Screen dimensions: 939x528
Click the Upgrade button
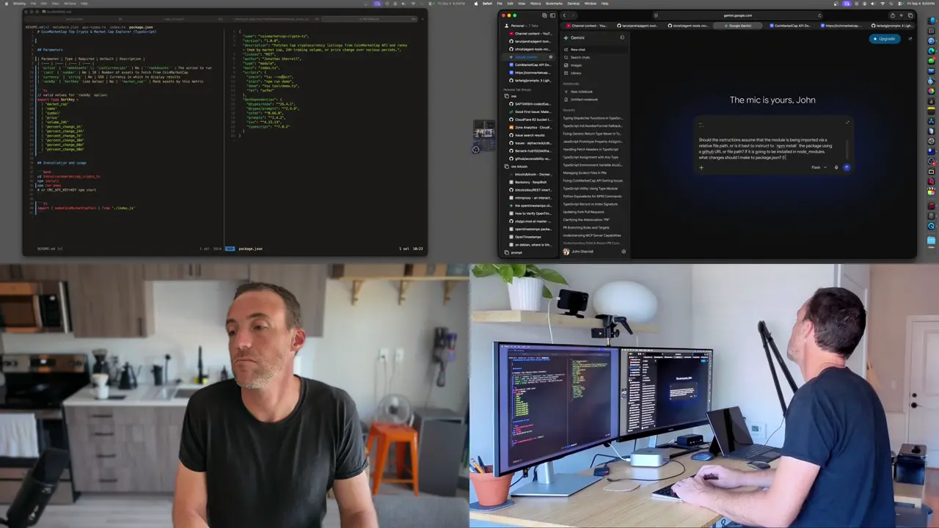click(885, 38)
